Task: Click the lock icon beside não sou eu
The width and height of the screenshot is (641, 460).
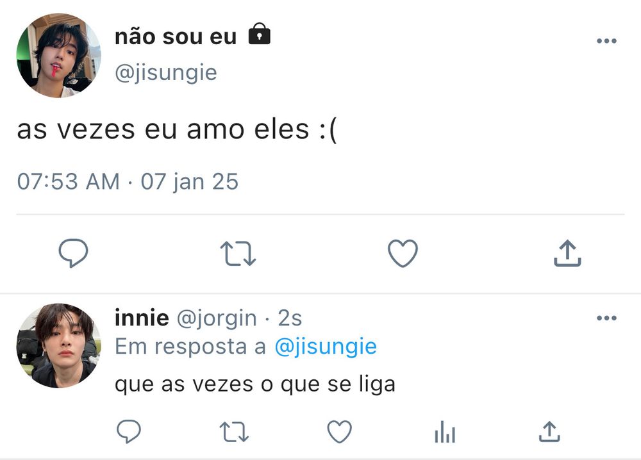Action: point(259,35)
